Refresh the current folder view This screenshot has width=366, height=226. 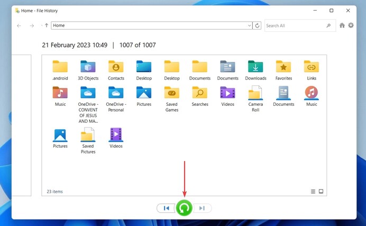(257, 25)
